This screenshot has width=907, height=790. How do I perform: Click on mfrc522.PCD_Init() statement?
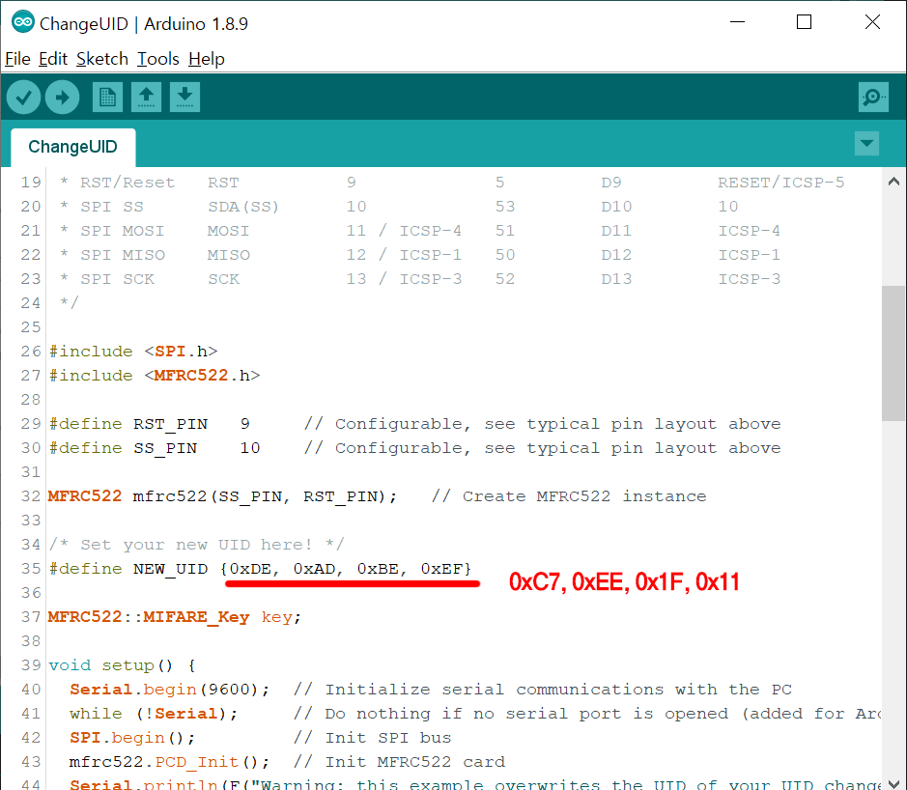coord(169,763)
